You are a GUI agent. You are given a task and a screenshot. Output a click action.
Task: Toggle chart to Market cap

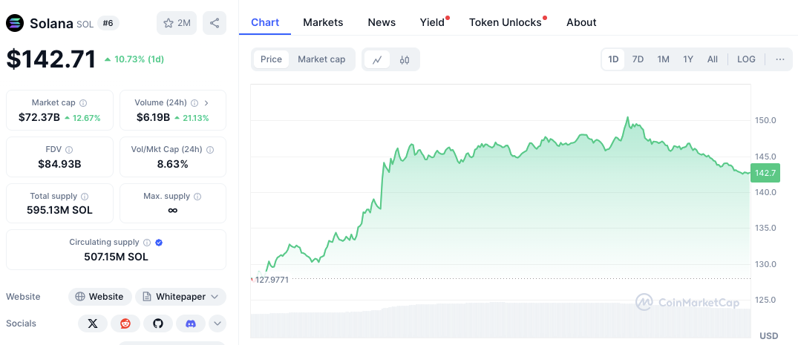pos(321,59)
